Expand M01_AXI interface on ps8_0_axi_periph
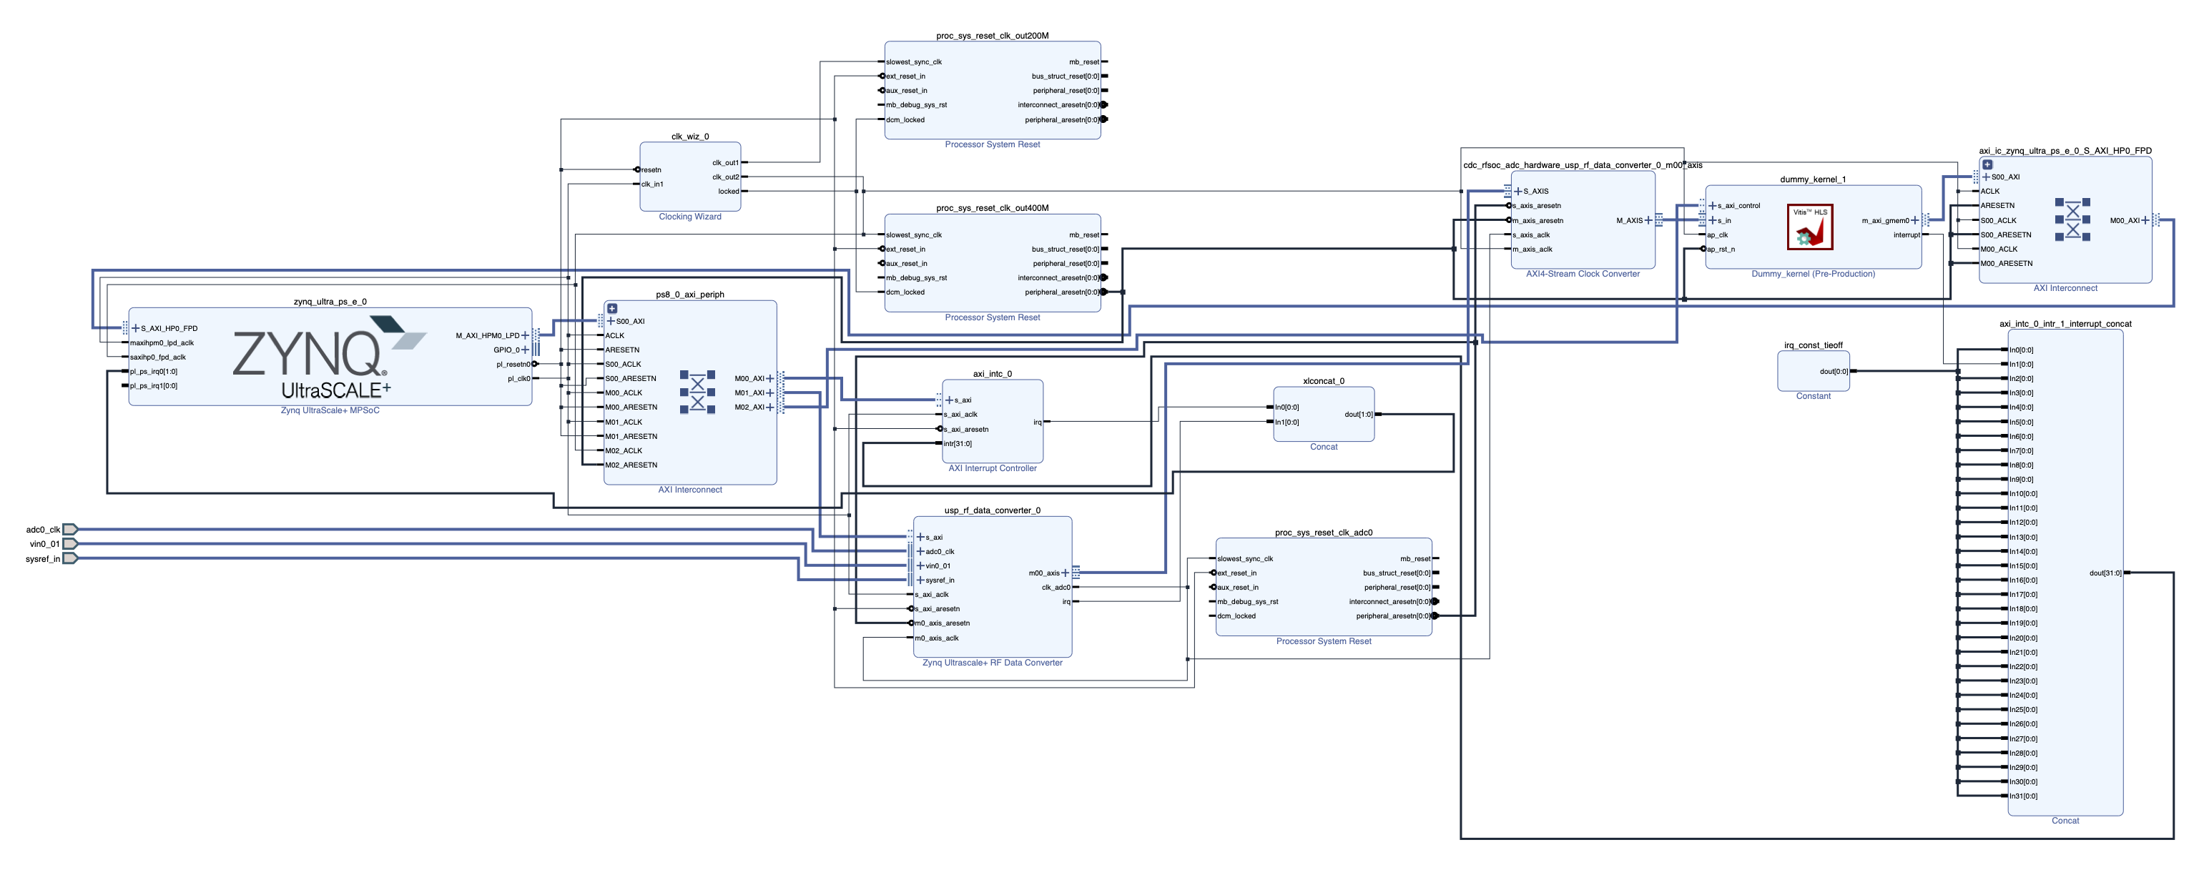Screen dimensions: 2204x875 pos(770,392)
